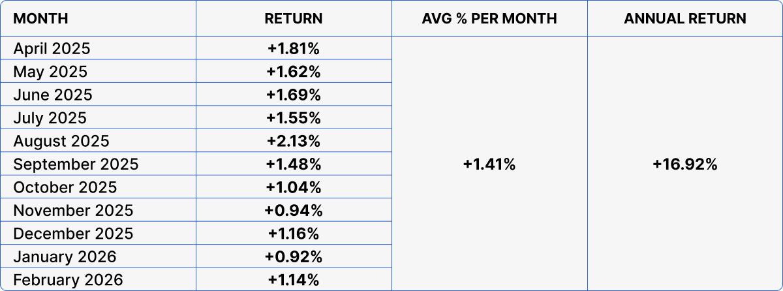Viewport: 783px width, 291px height.
Task: Click the +1.81% return value
Action: coord(294,48)
